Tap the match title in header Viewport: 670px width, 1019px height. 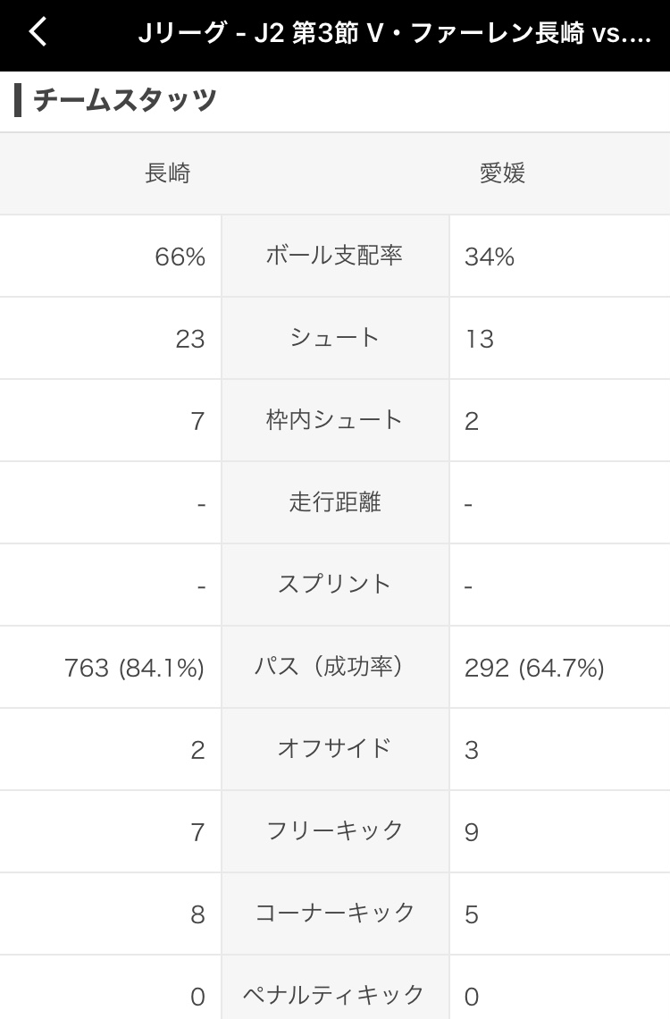coord(394,34)
